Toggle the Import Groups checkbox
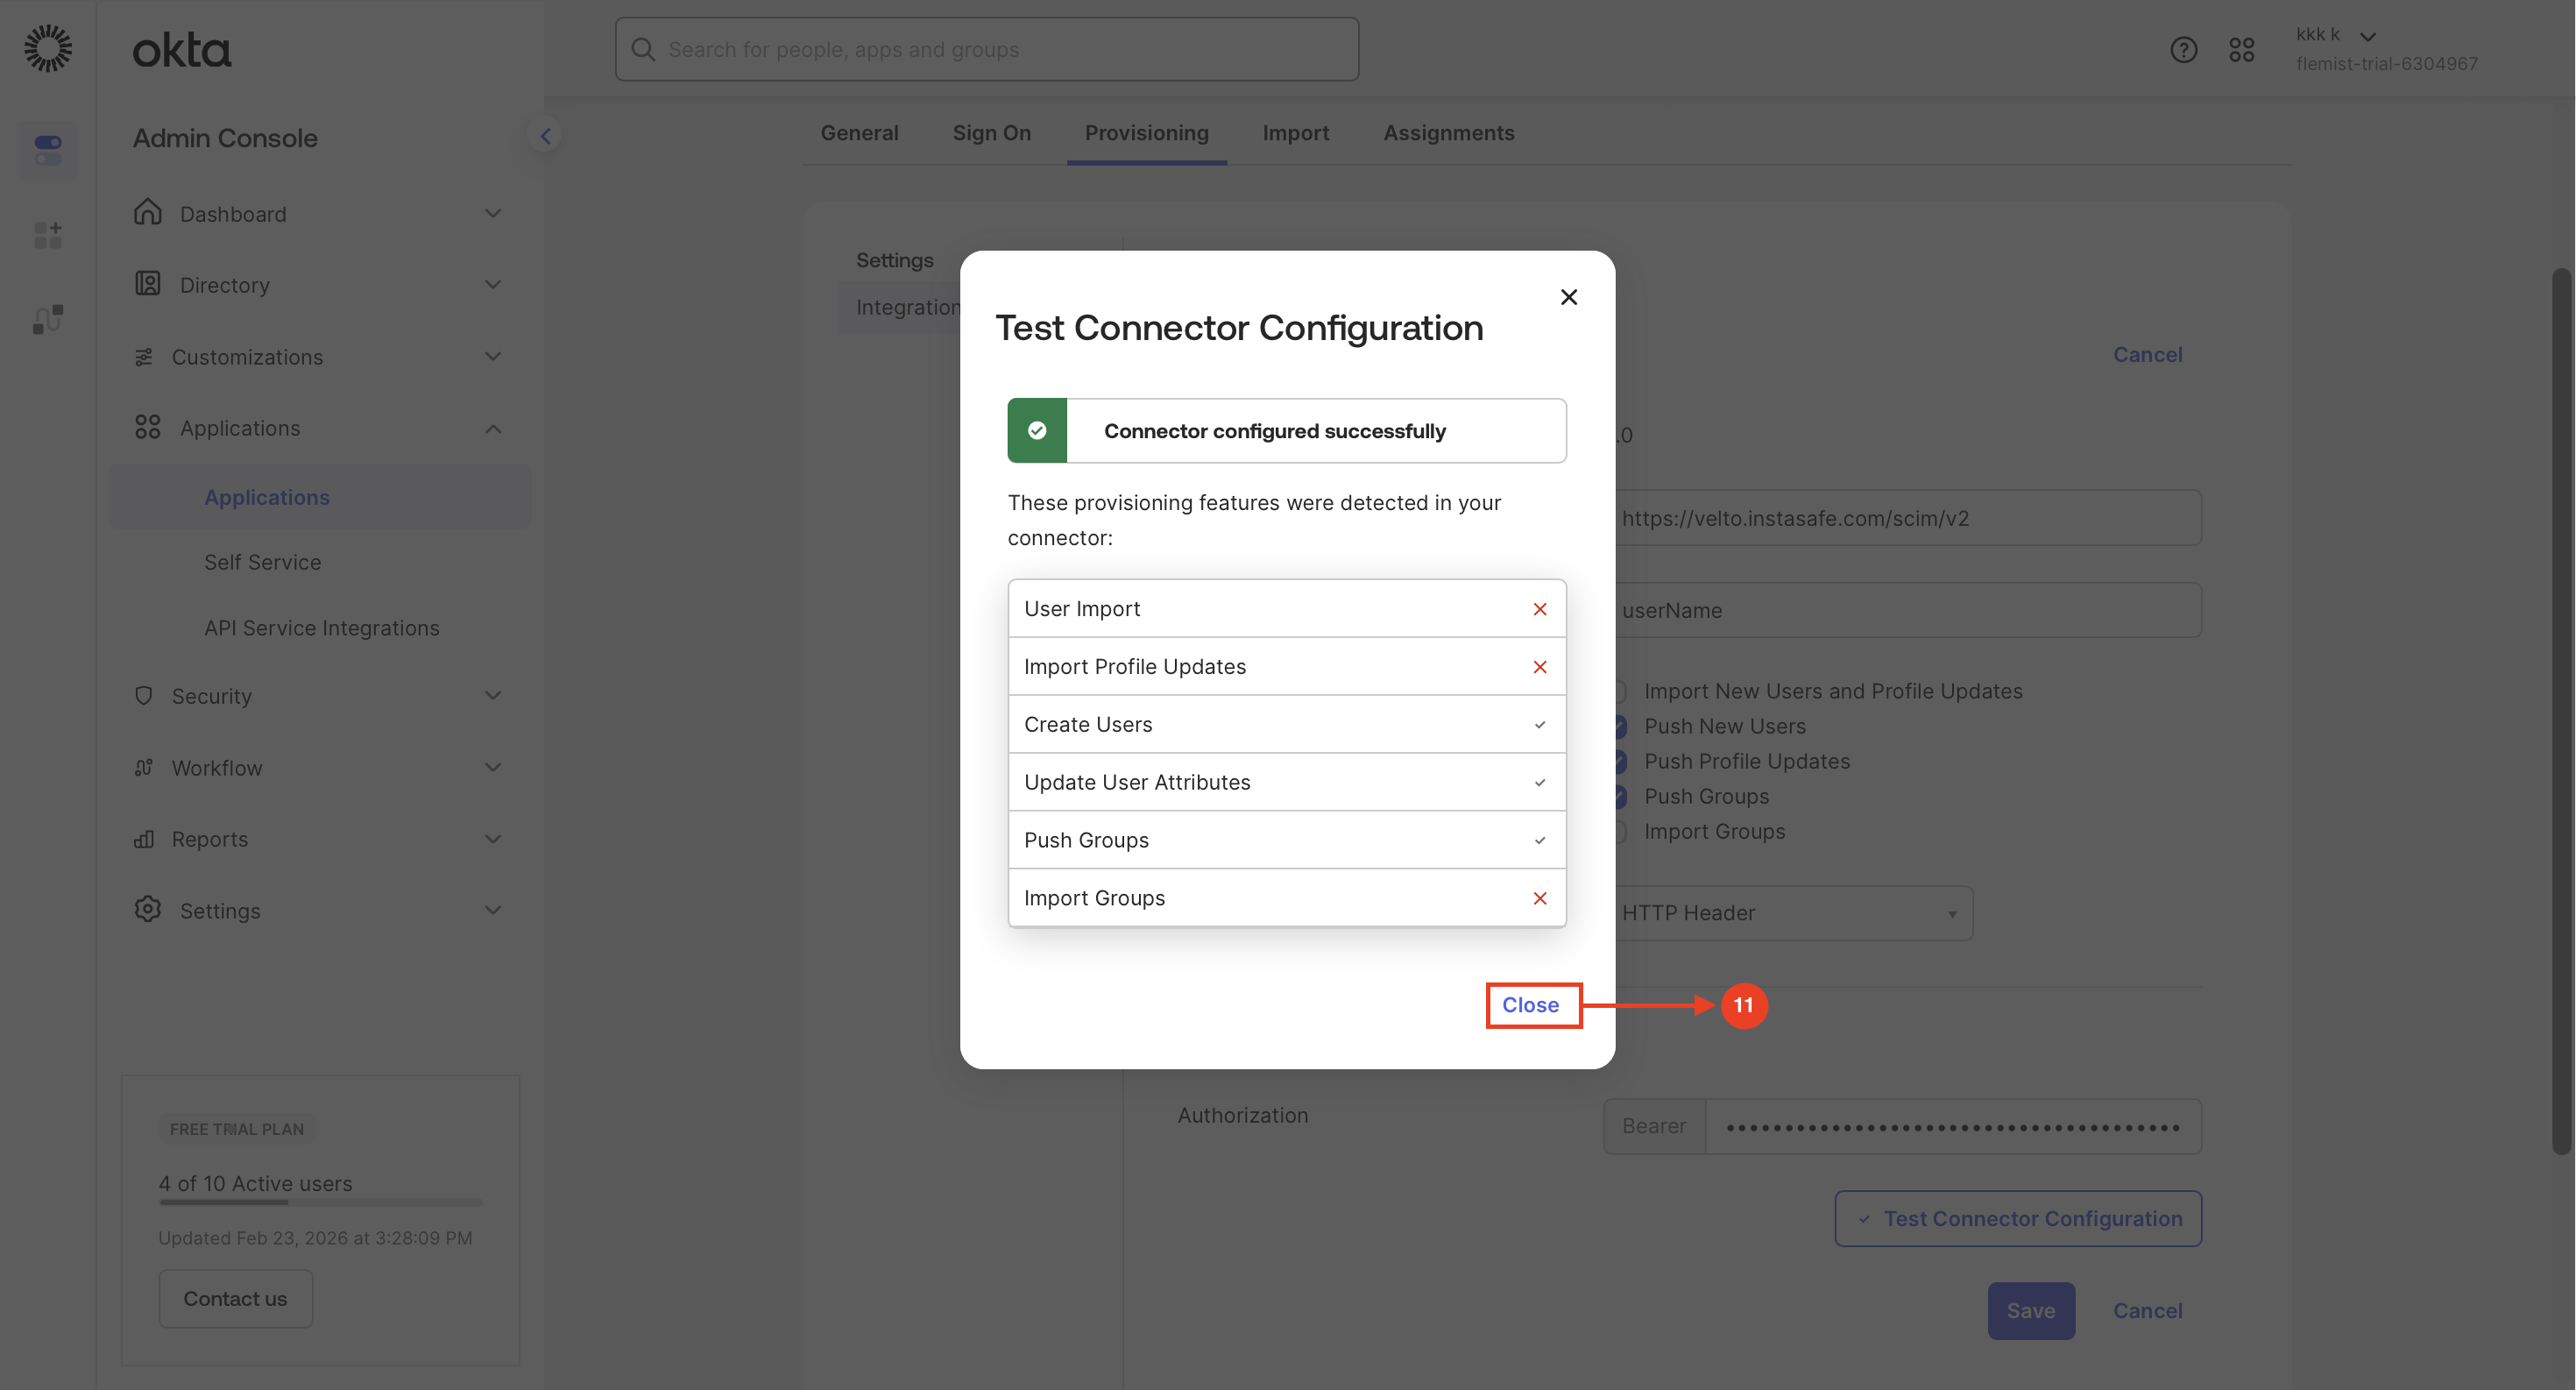This screenshot has width=2576, height=1390. [1620, 831]
